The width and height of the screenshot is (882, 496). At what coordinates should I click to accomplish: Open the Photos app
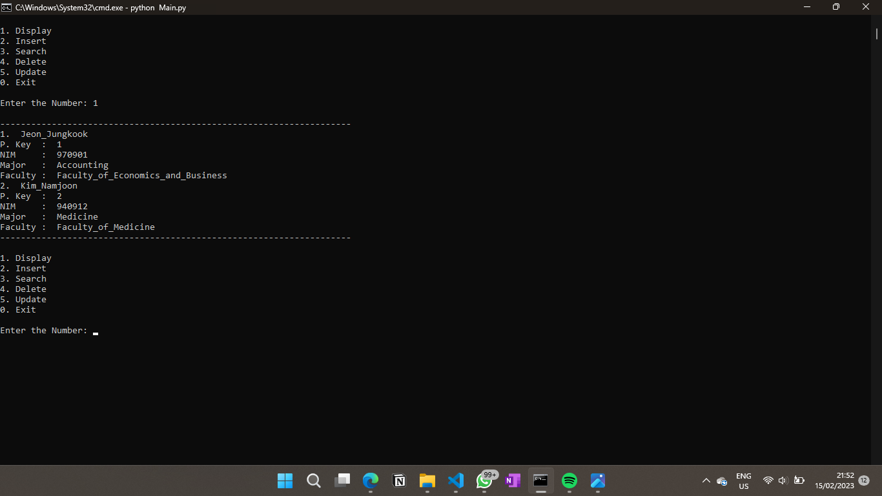597,480
